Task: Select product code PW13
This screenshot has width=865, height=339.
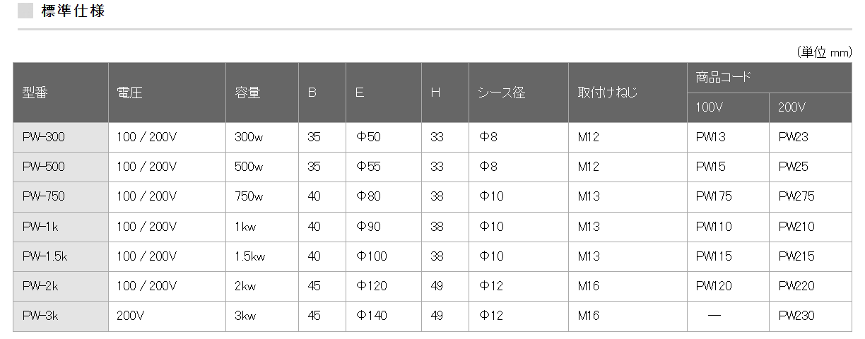Action: 710,137
